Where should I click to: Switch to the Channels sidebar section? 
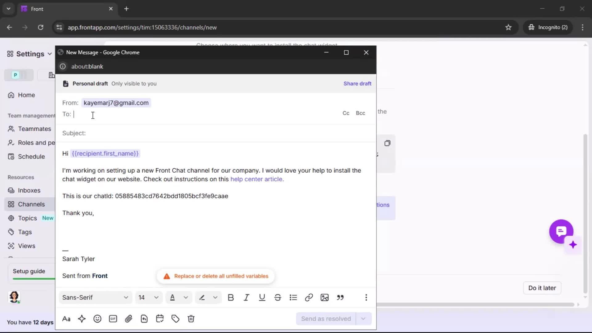(30, 204)
